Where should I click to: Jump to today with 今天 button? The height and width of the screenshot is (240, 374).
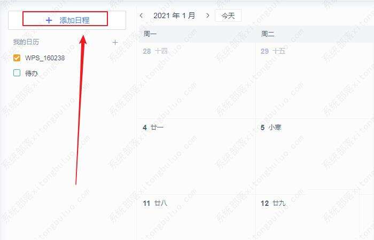[228, 15]
